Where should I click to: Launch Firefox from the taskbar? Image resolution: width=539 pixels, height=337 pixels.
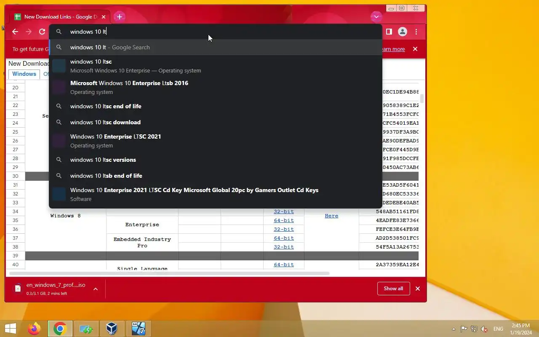[34, 329]
